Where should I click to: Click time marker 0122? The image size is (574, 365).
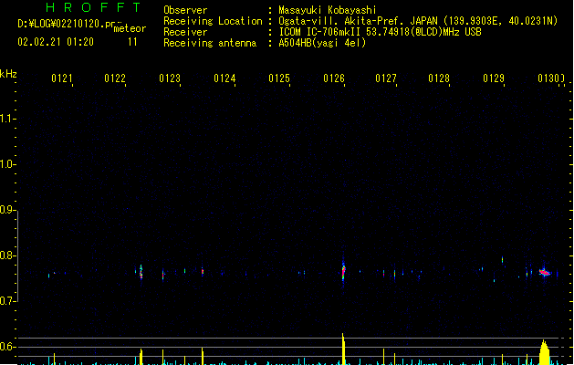coord(115,78)
